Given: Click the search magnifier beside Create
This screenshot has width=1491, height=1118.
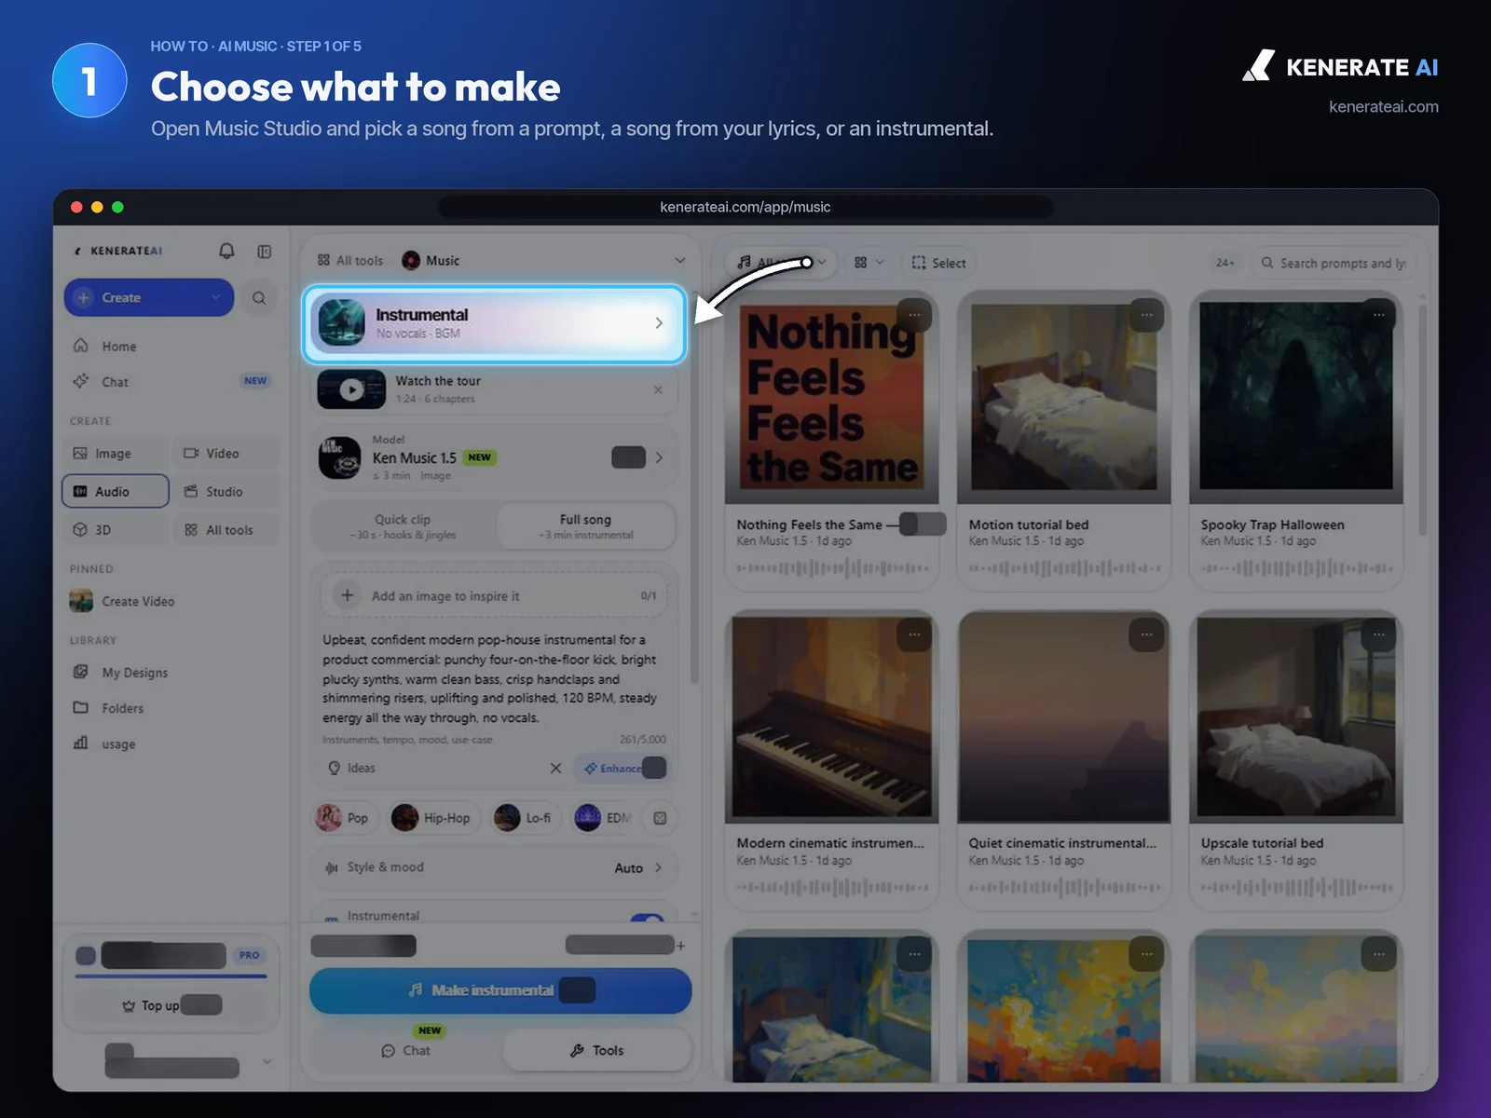Looking at the screenshot, I should [x=259, y=298].
